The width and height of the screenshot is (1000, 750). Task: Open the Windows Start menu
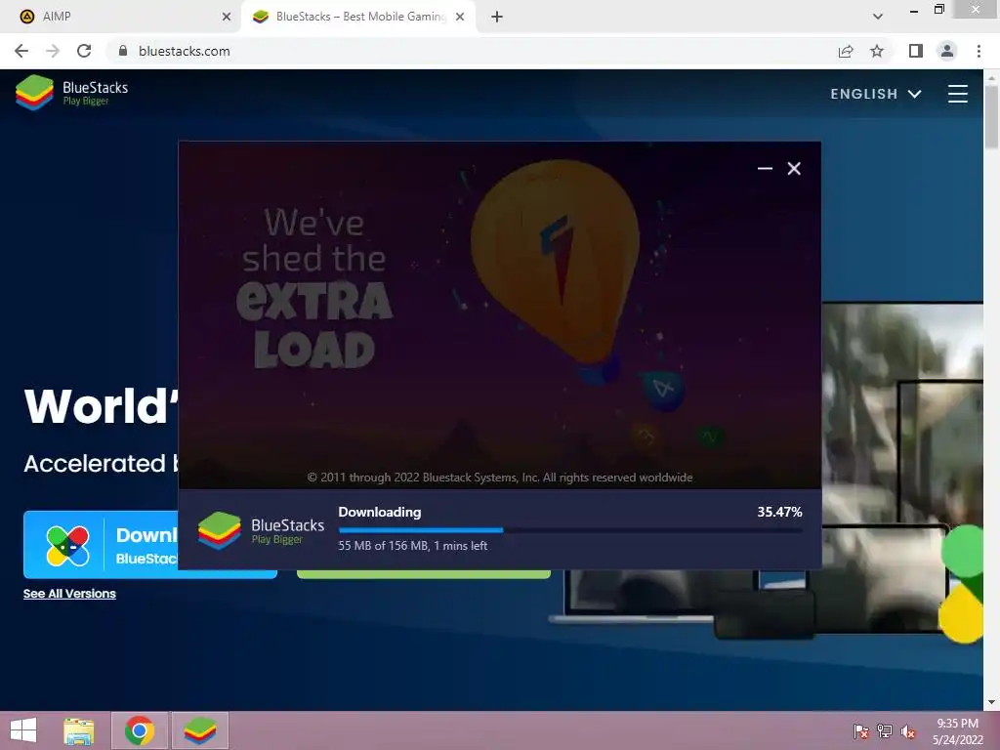(x=23, y=730)
